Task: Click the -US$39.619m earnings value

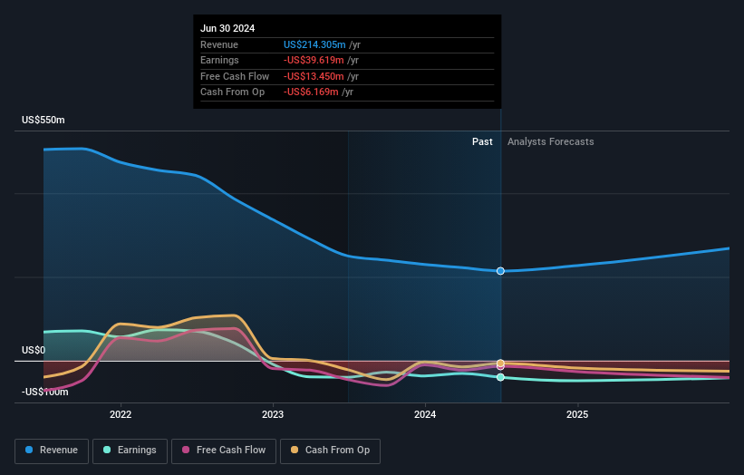Action: point(314,60)
